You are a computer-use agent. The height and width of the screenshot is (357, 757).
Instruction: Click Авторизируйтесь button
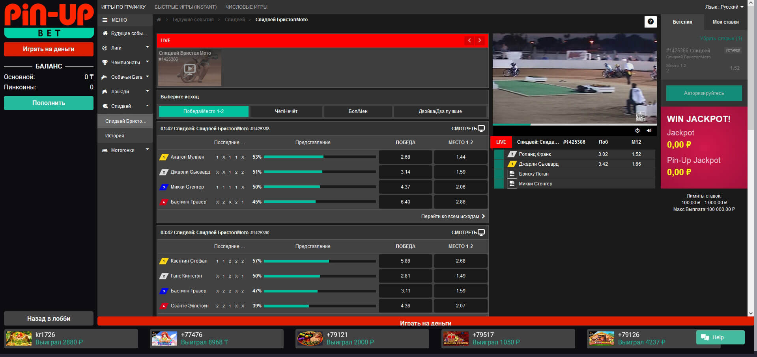[x=704, y=93]
